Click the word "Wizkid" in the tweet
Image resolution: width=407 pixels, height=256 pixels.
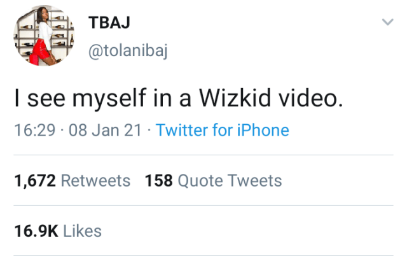coord(223,99)
